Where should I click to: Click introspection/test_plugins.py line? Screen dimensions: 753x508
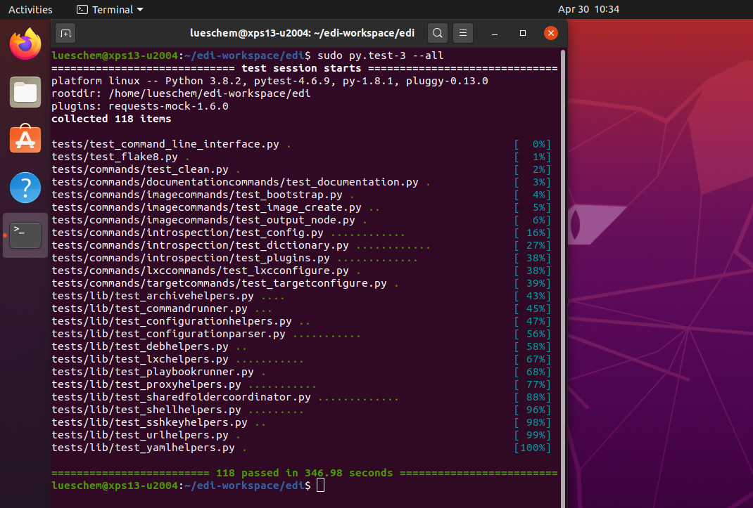pos(300,258)
